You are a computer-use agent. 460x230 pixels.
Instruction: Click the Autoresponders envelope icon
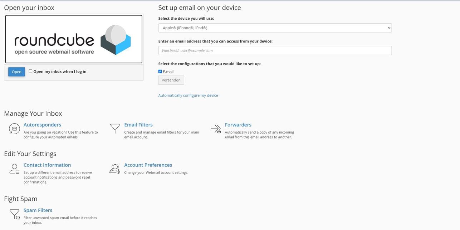point(14,129)
